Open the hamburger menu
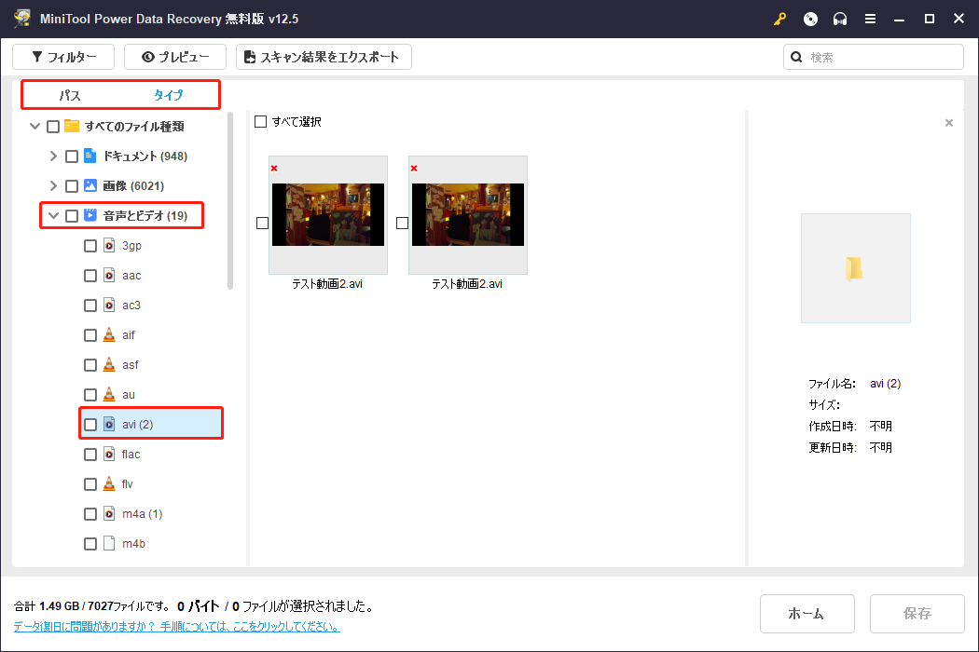 (870, 19)
